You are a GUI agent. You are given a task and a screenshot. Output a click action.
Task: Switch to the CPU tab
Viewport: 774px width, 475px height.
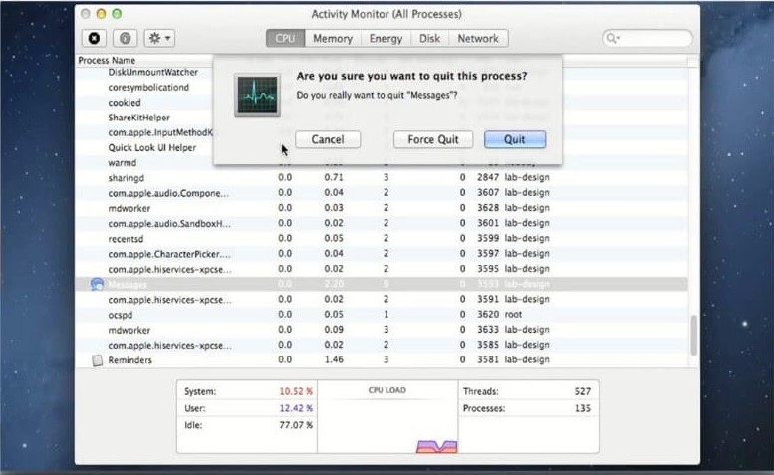[x=285, y=39]
